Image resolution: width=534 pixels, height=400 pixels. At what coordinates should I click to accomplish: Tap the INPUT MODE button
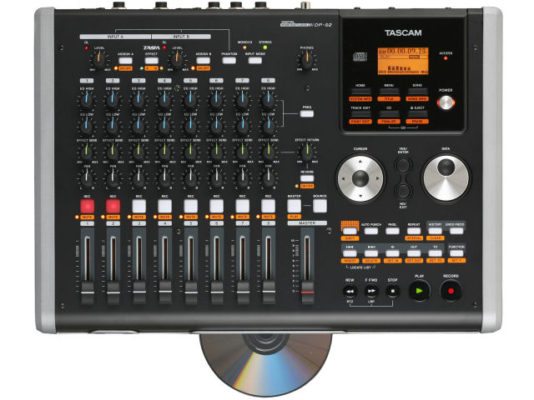click(x=254, y=61)
